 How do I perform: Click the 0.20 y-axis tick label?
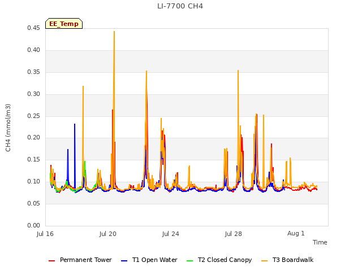[34, 138]
